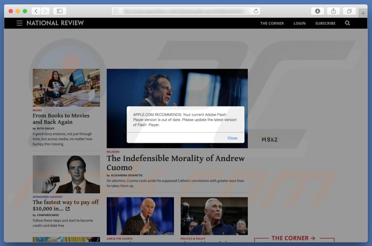Open The Corner section heading with arrow
Image resolution: width=372 pixels, height=246 pixels.
(293, 238)
